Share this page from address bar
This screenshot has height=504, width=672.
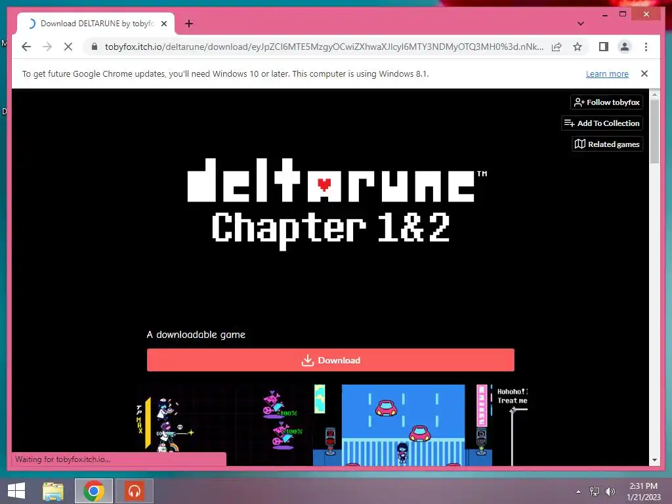pyautogui.click(x=556, y=47)
